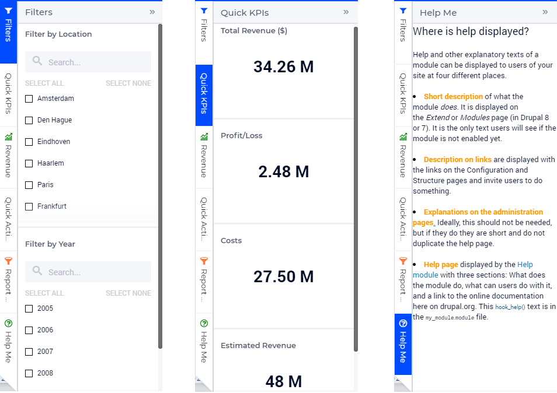
Task: Click the green Revenue chart icon
Action: click(x=8, y=136)
